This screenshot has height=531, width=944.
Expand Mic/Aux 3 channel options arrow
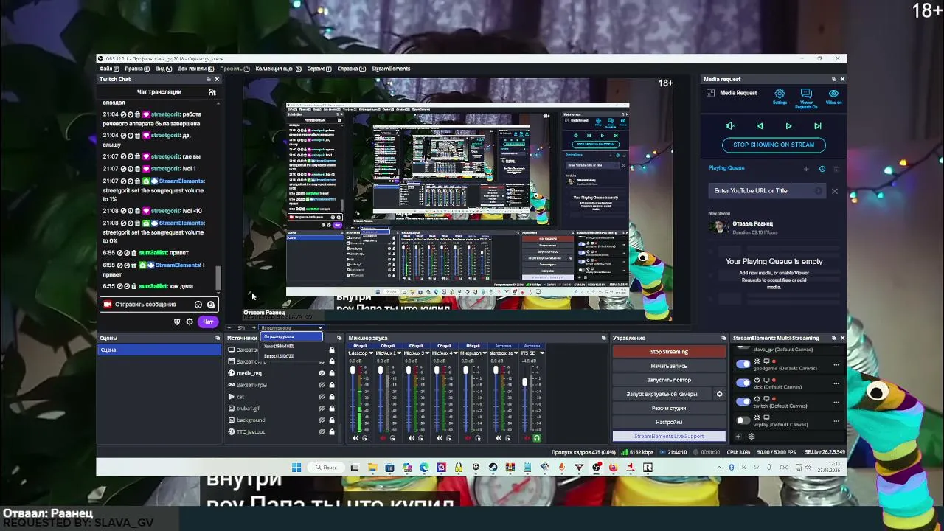point(427,353)
